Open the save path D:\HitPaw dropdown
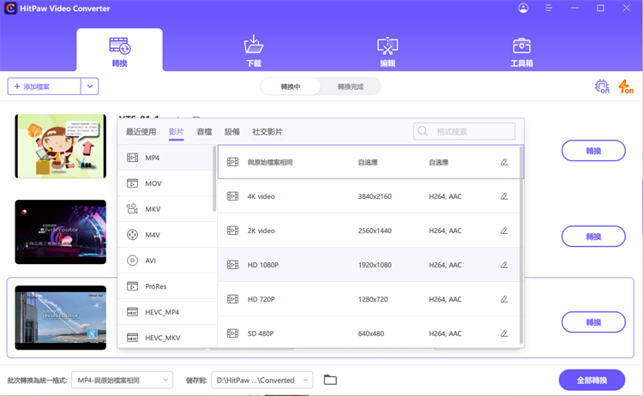 click(x=262, y=380)
